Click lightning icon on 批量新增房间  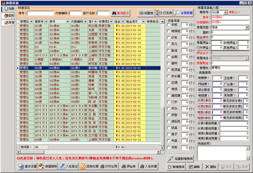point(170,159)
